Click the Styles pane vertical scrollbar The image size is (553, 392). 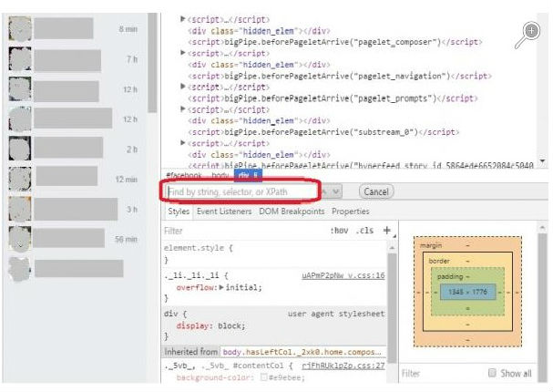tap(392, 307)
